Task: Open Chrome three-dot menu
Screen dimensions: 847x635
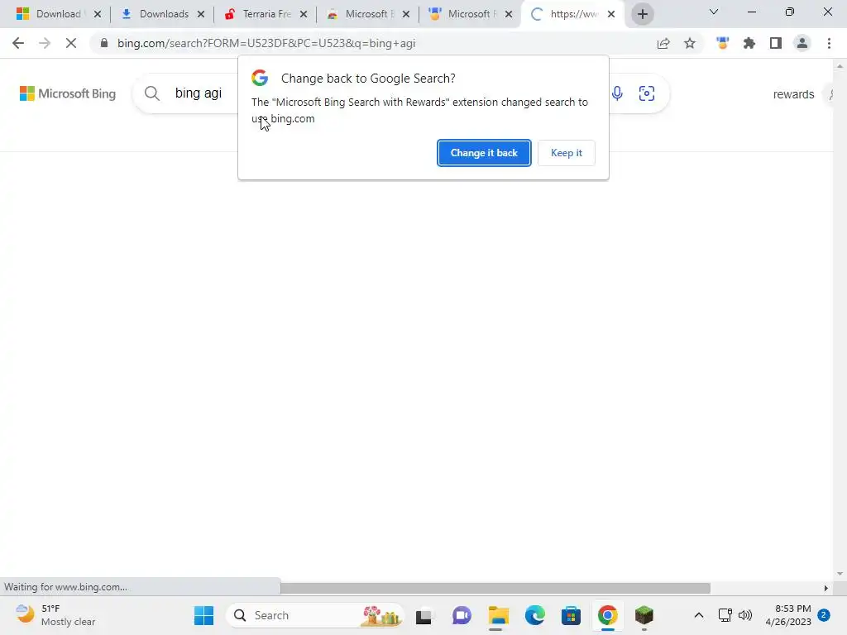Action: pos(829,43)
